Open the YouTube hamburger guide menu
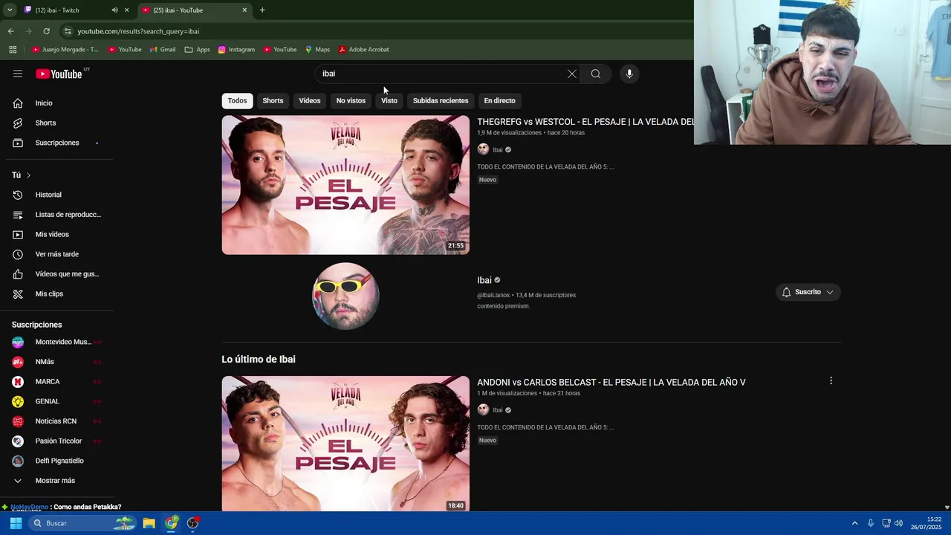This screenshot has width=951, height=535. [x=18, y=74]
